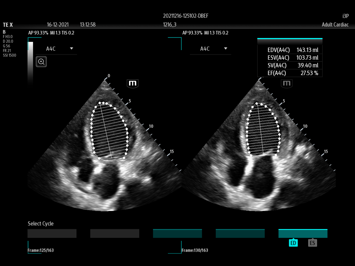Toggle the ED end-diastole marker
This screenshot has width=355, height=266.
293,243
